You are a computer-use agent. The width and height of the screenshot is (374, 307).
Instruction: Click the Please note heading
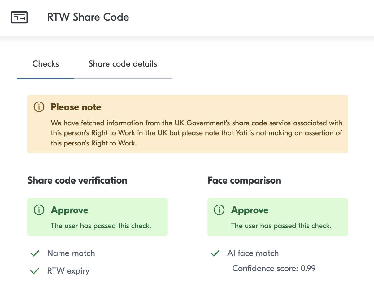click(x=76, y=107)
